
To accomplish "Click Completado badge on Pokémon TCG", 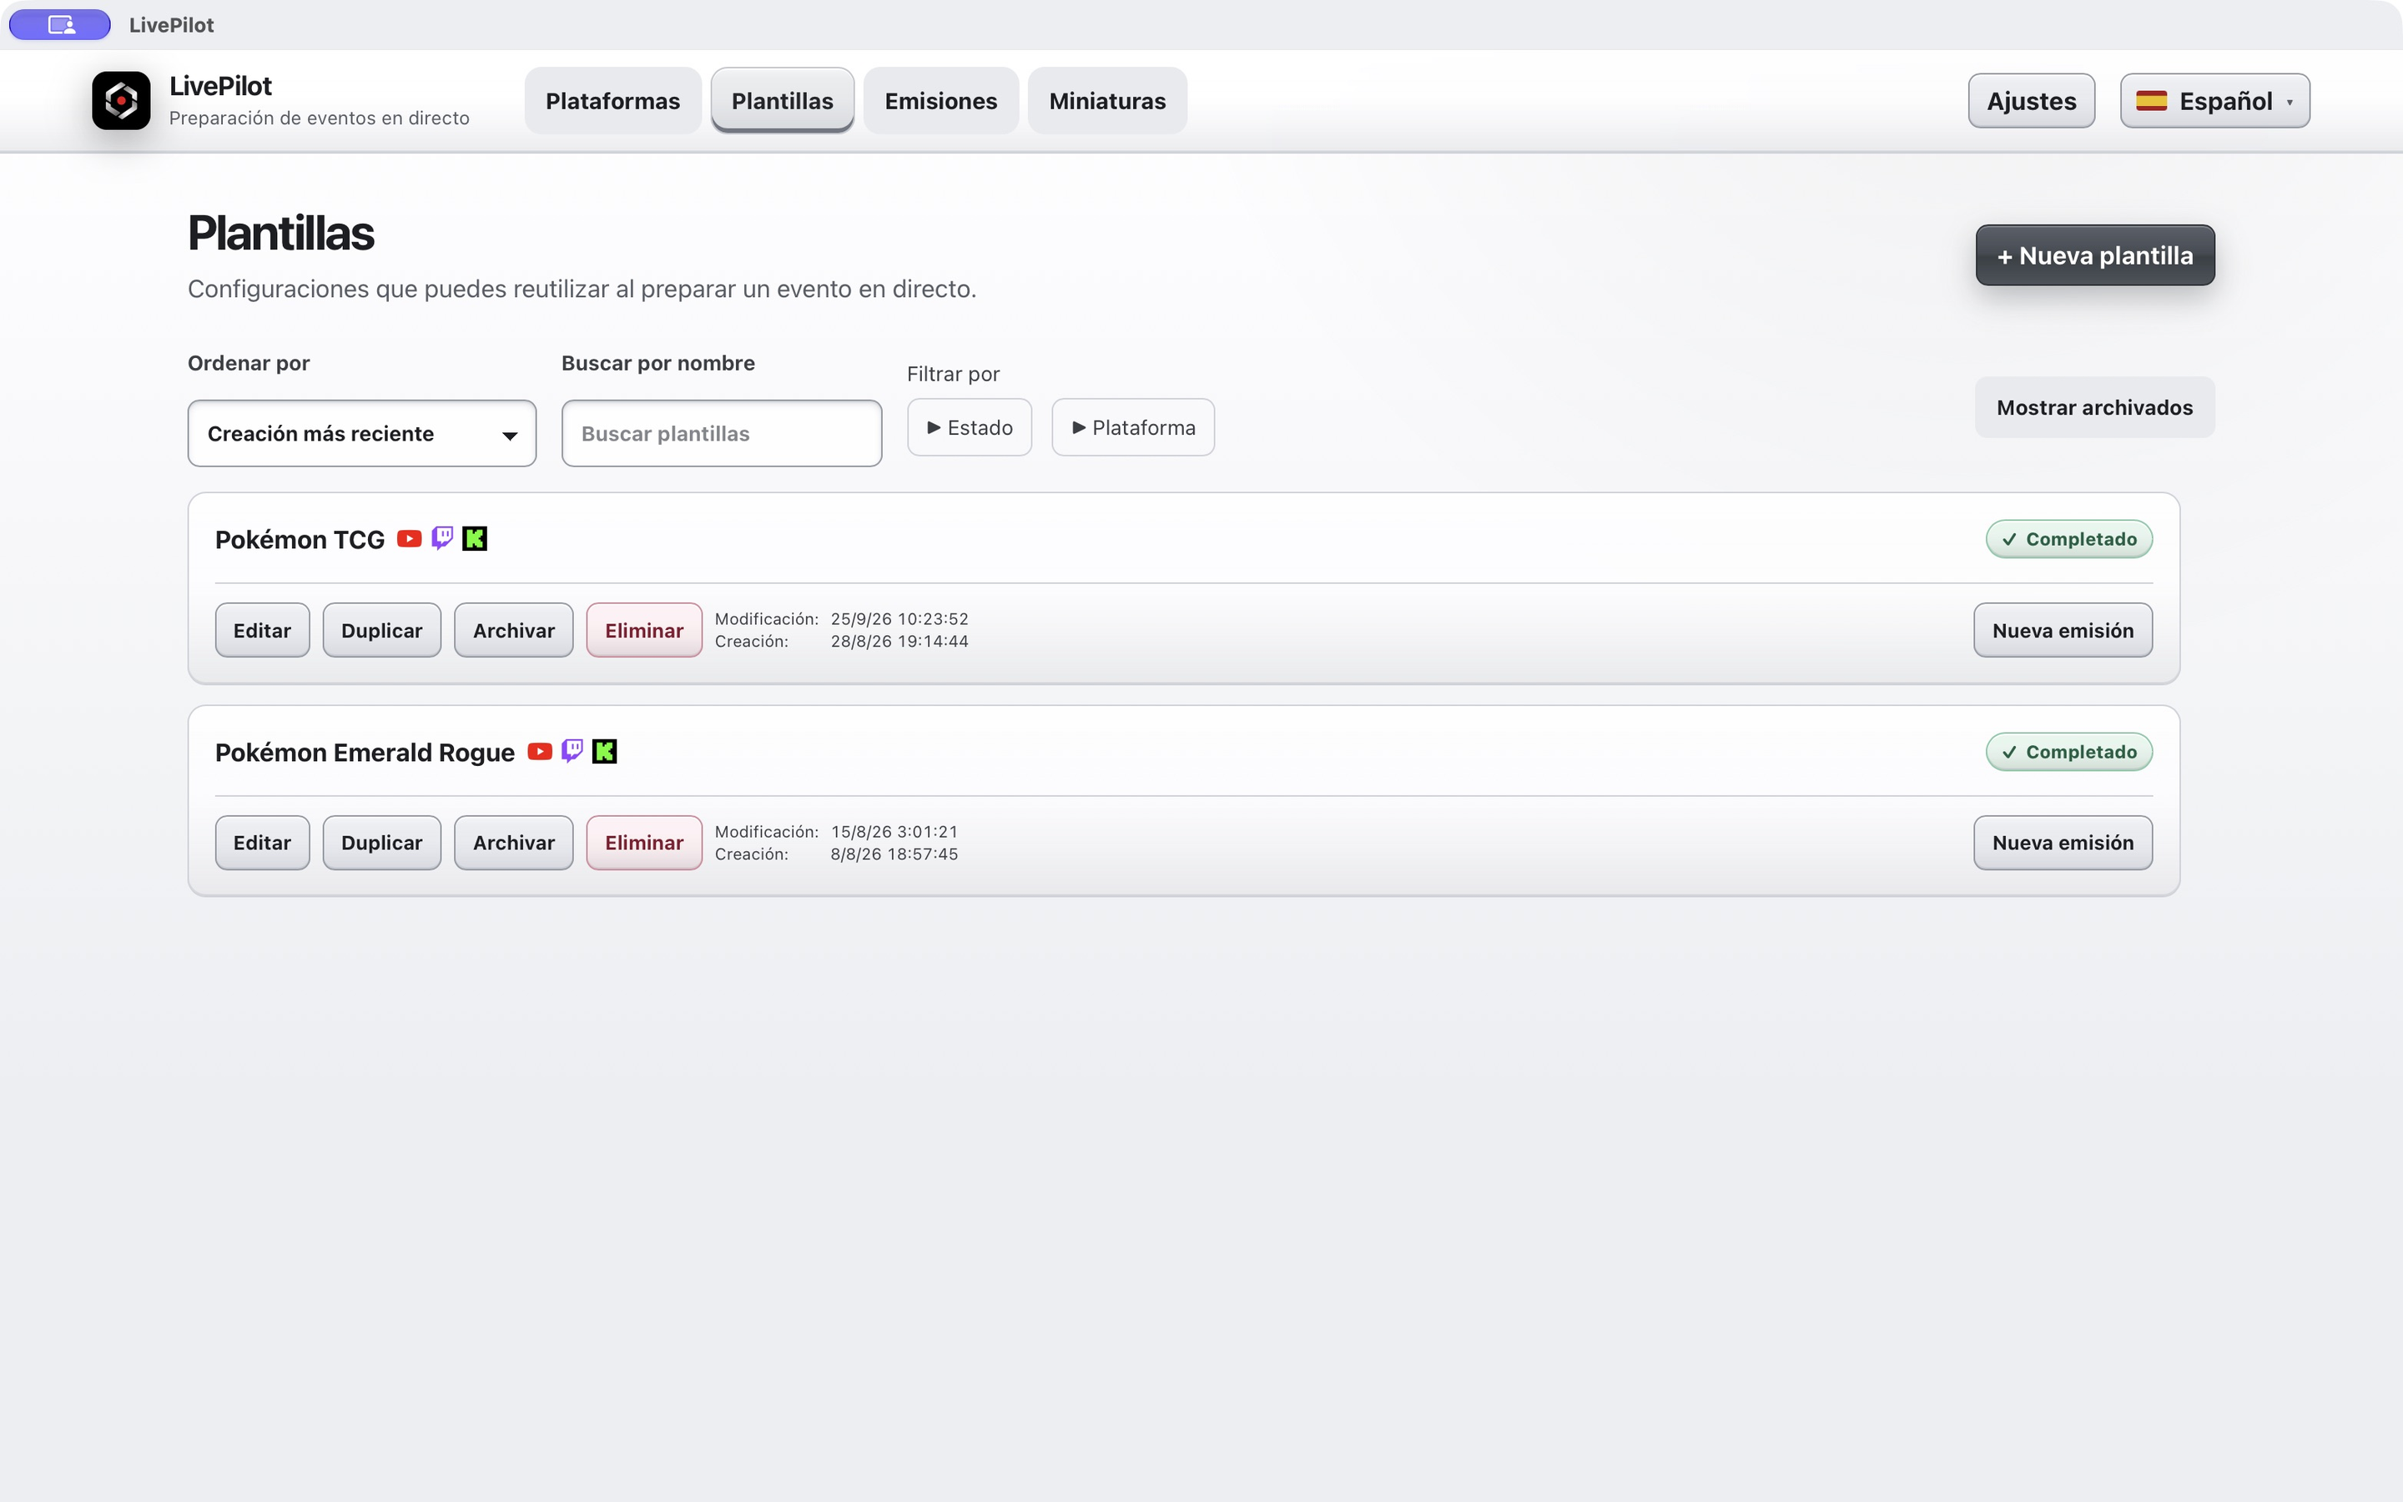I will pos(2068,539).
